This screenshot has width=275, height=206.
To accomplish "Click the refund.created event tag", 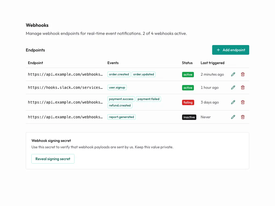I will click(120, 105).
